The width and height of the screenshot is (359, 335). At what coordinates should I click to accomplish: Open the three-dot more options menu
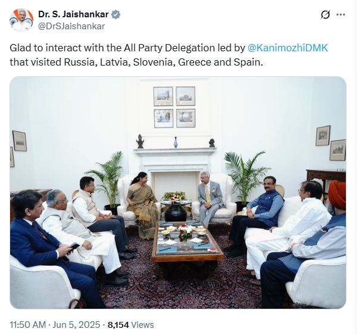pyautogui.click(x=341, y=15)
